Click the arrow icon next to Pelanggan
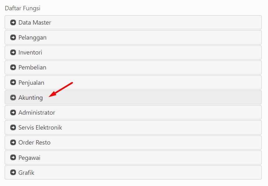The height and width of the screenshot is (186, 268). tap(13, 37)
